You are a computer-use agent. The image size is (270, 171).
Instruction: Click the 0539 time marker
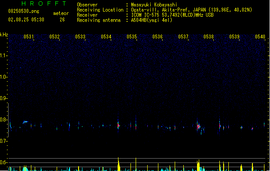click(234, 36)
